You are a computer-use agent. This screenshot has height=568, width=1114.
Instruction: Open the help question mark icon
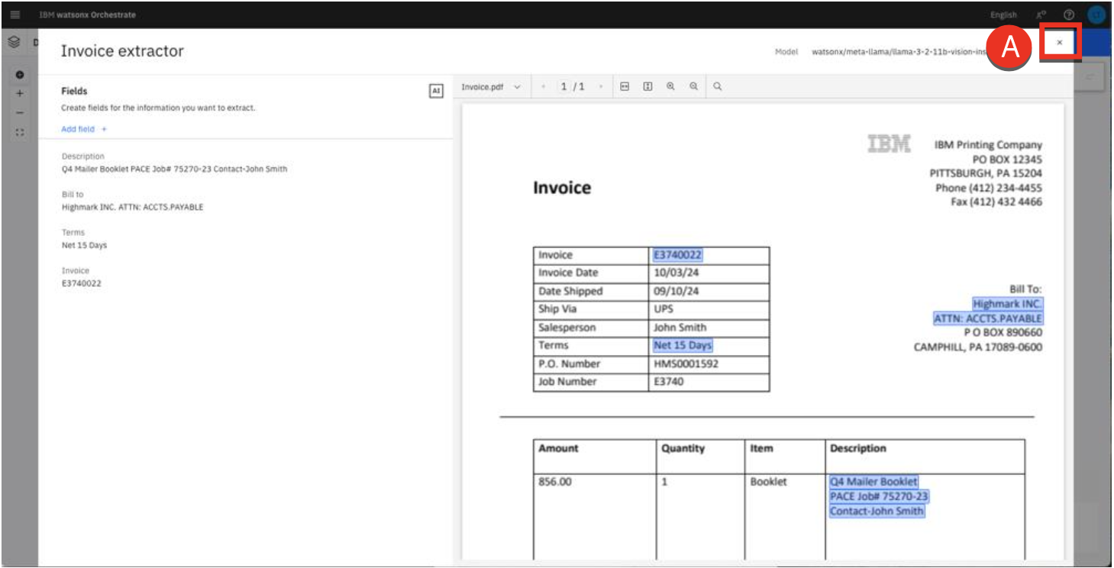(1069, 15)
